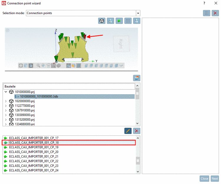Choose the second view cube orientation icon

click(91, 66)
